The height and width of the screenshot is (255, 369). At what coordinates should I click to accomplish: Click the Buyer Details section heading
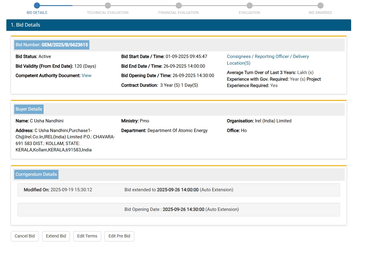(x=29, y=109)
